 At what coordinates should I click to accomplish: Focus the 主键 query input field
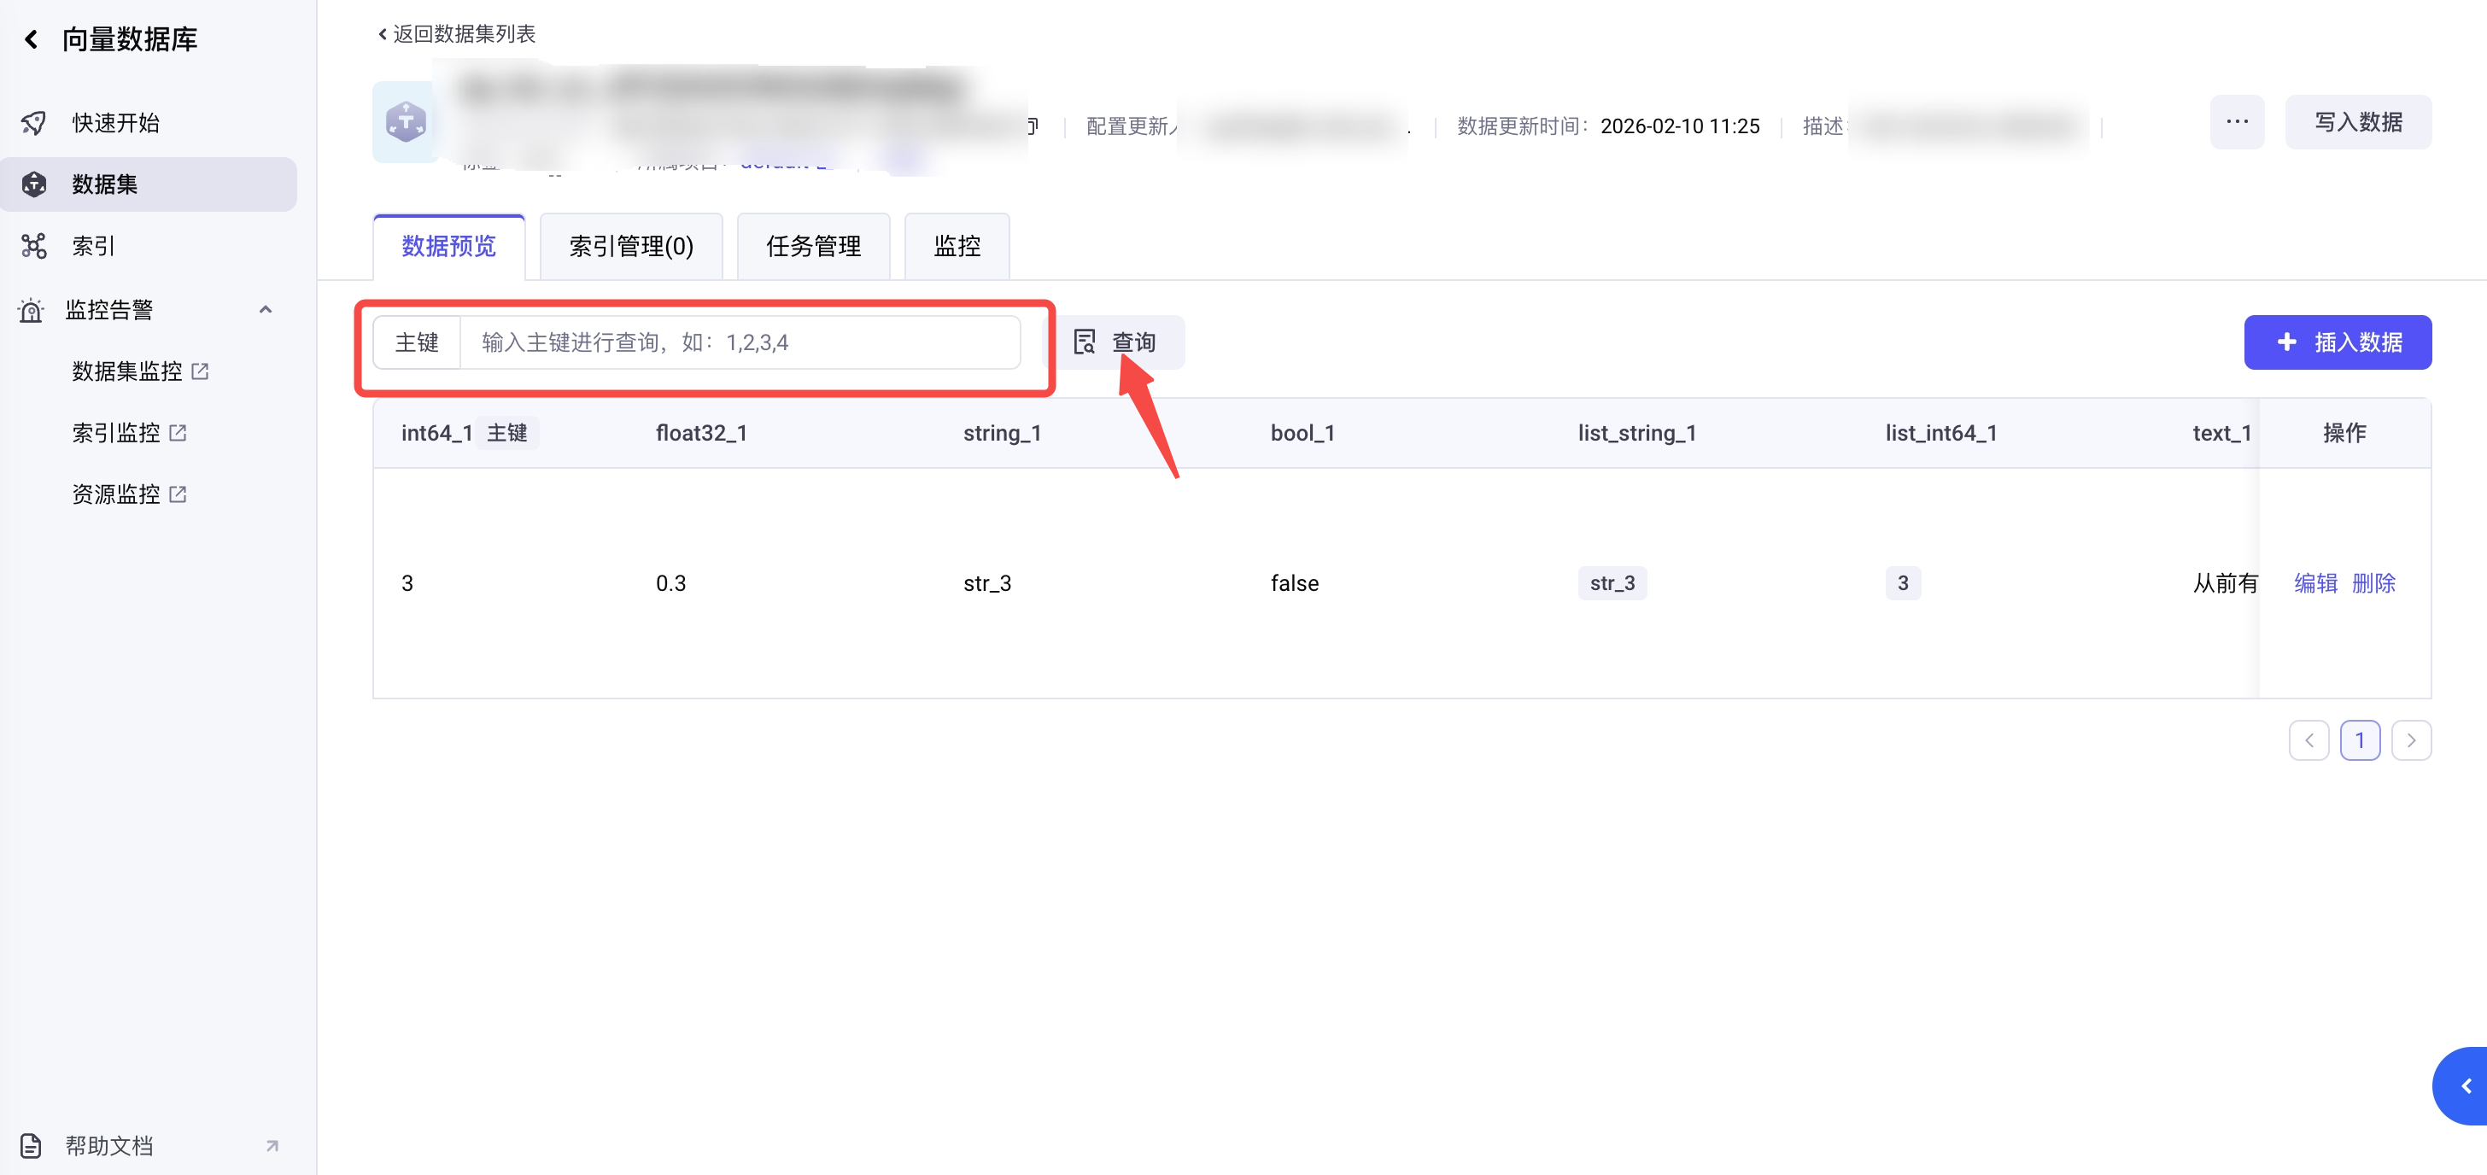click(x=739, y=342)
